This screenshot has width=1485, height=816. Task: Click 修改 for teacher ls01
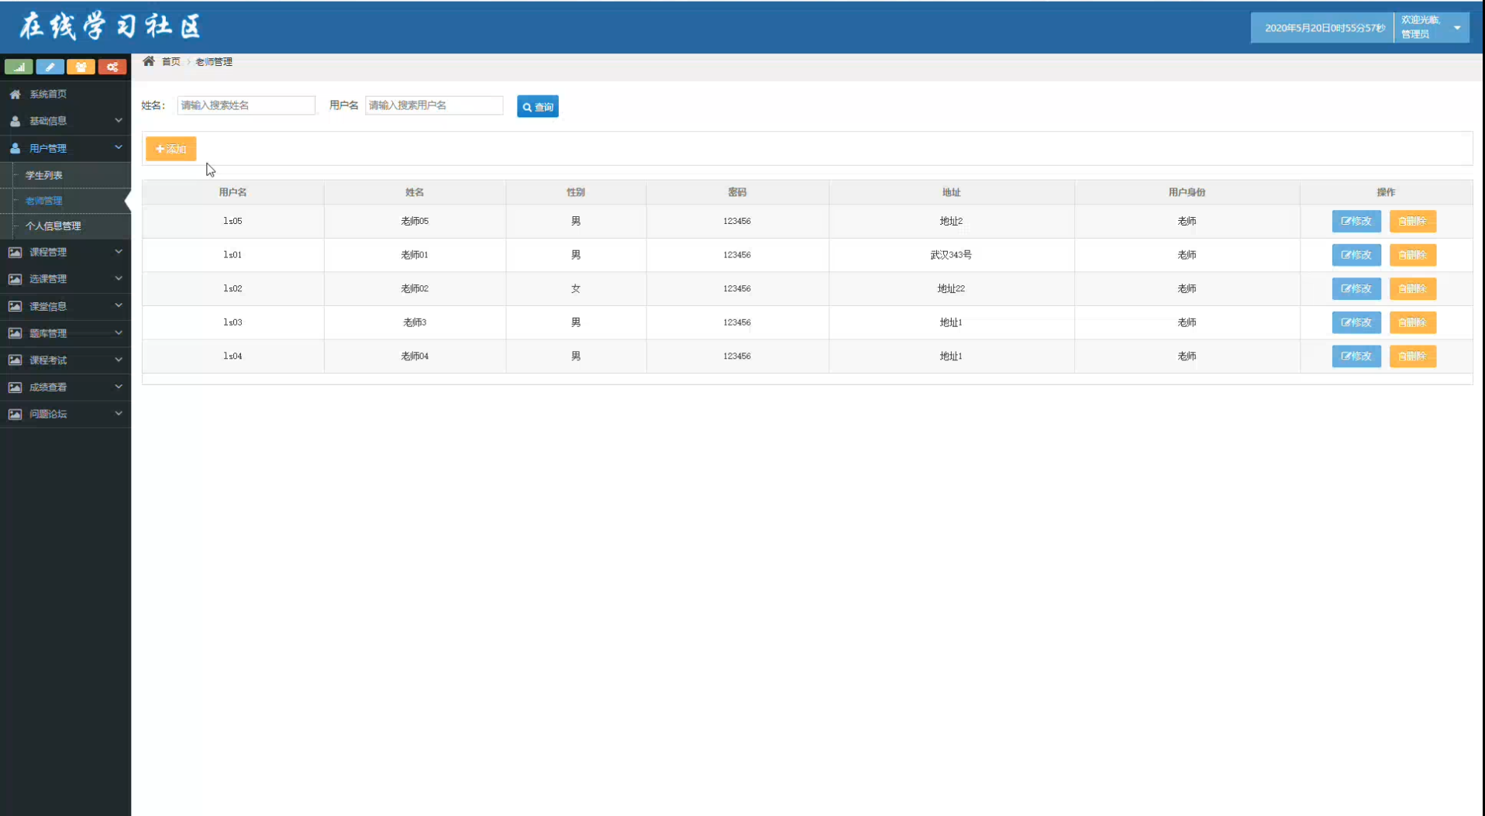pyautogui.click(x=1356, y=255)
